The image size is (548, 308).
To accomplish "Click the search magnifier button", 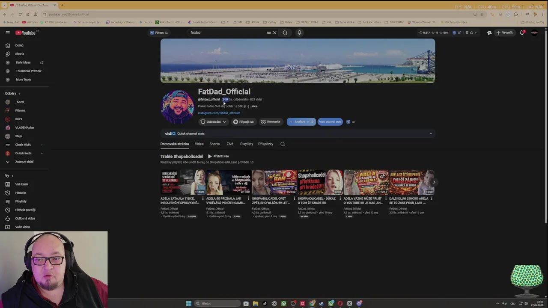I will click(285, 33).
